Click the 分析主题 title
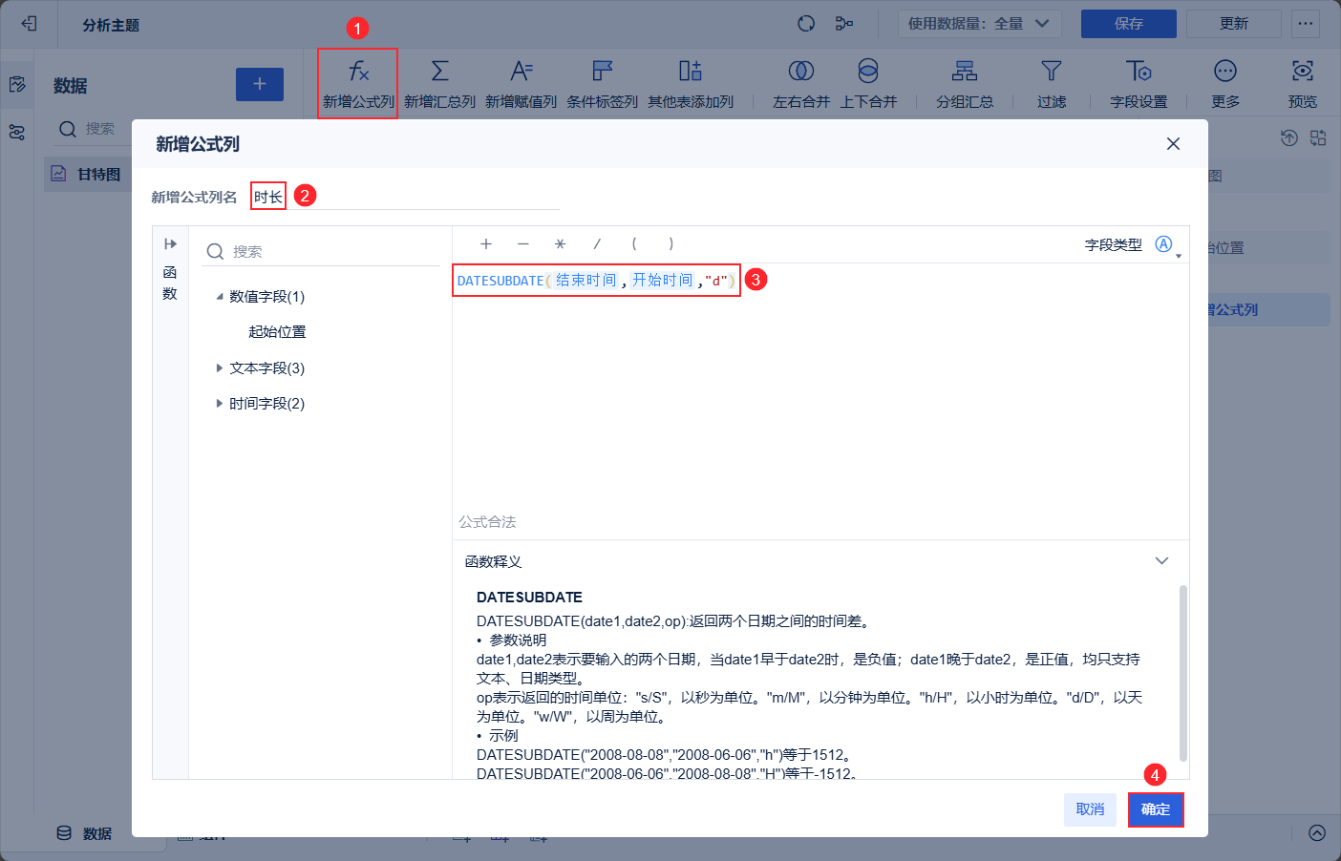 click(111, 25)
